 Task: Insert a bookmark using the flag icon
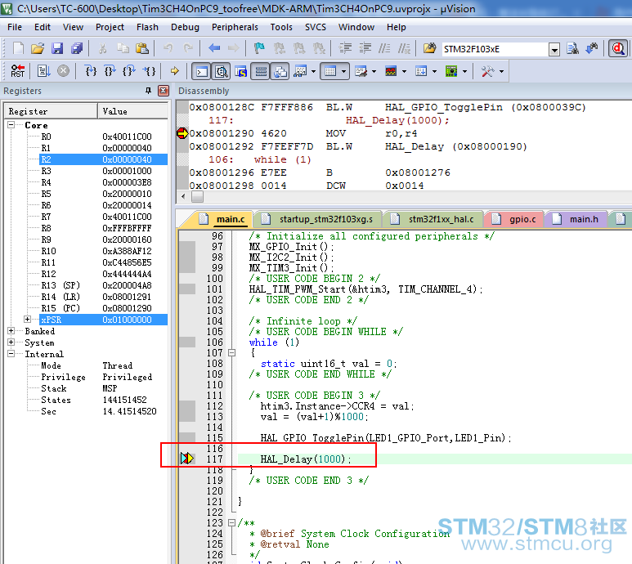(258, 49)
